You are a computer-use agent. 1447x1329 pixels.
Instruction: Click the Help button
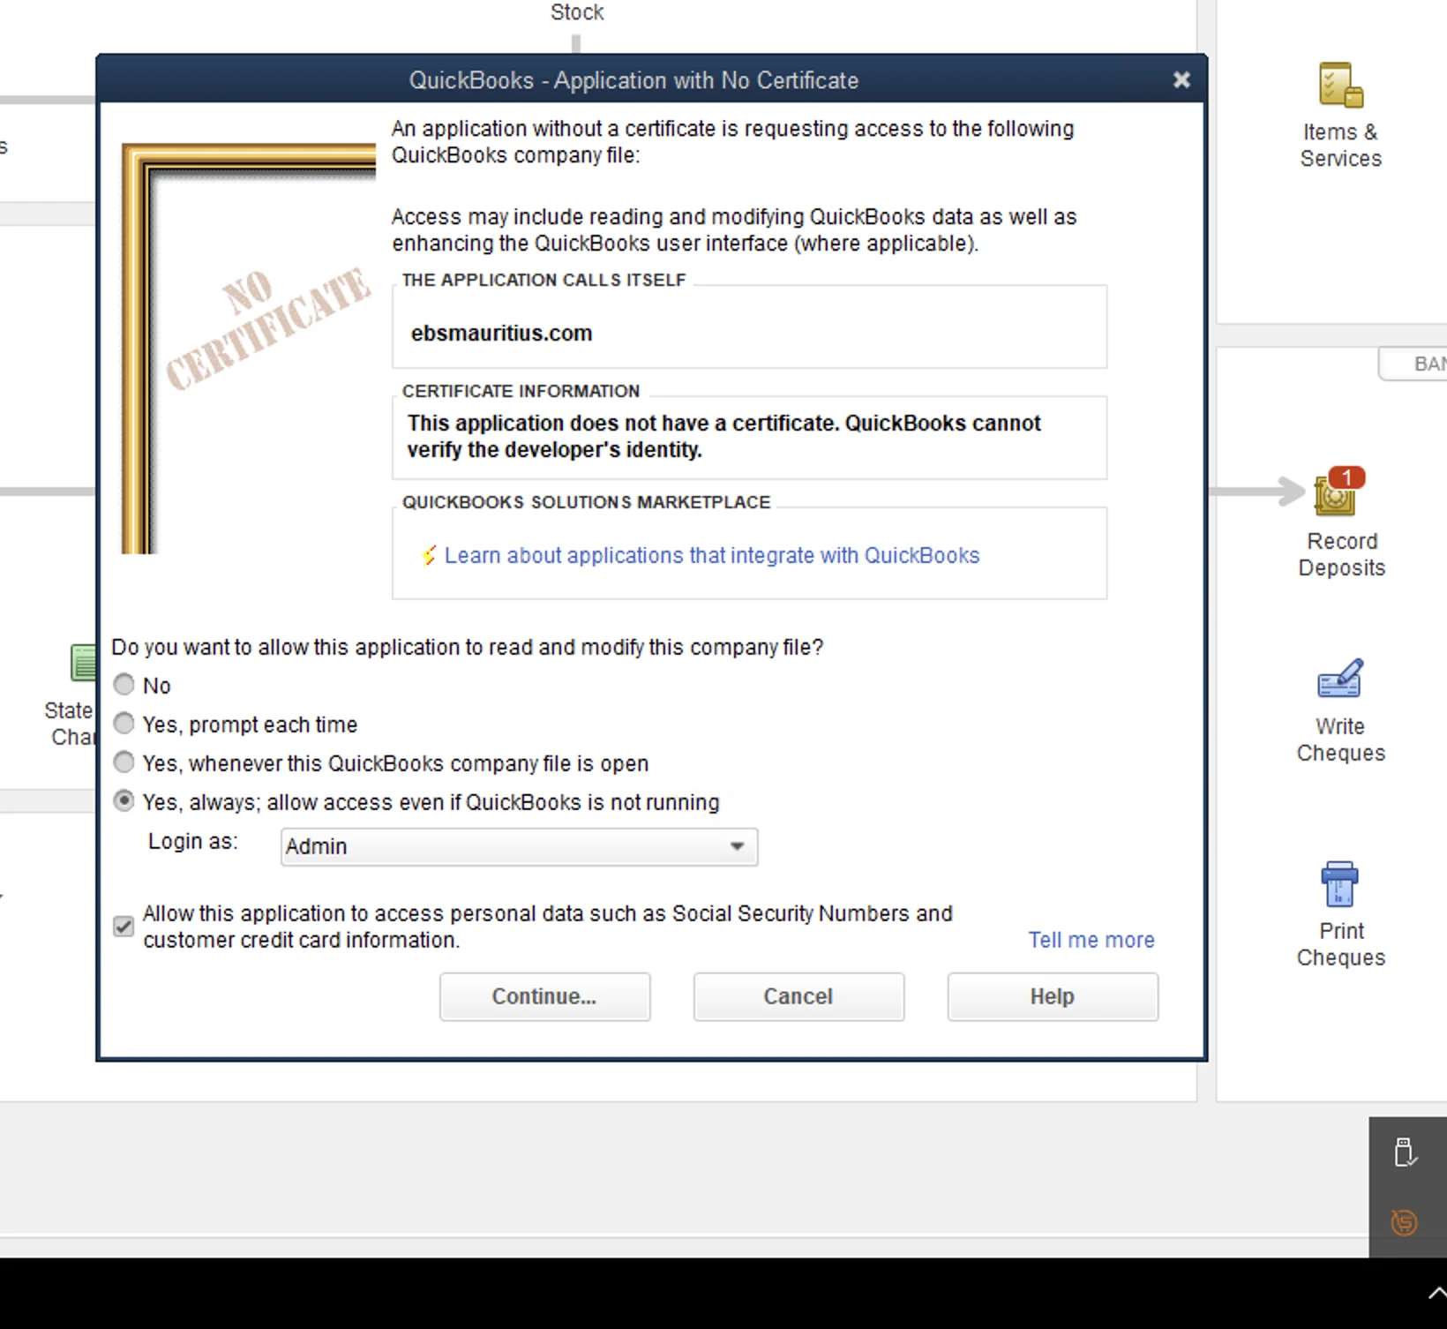(1052, 996)
